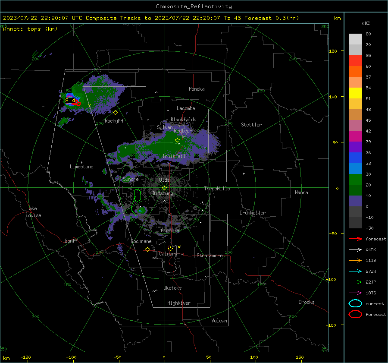Select the green swatch between 30 and 20

355,180
